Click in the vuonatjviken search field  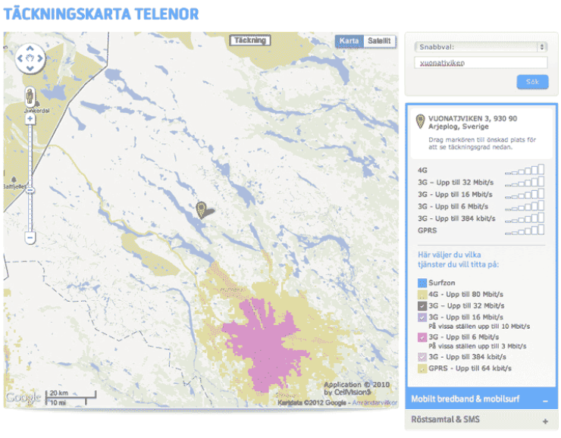tap(481, 63)
